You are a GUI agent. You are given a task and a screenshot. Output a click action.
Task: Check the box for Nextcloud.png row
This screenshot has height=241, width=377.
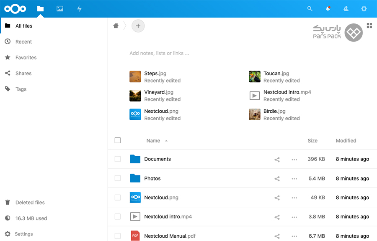coord(118,198)
